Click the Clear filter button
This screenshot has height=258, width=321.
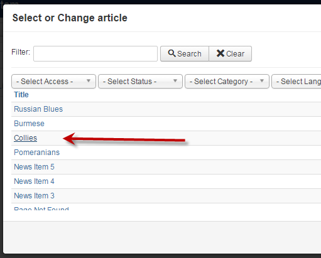click(x=230, y=54)
